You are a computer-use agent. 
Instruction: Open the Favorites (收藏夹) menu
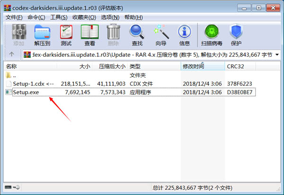[x=84, y=18]
